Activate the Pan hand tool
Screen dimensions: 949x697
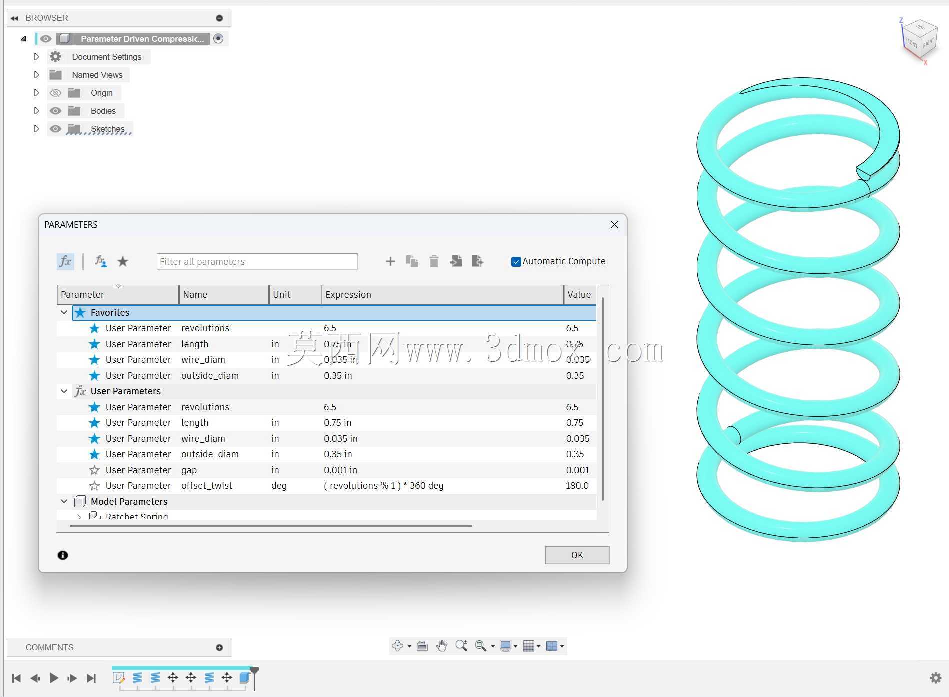point(442,646)
